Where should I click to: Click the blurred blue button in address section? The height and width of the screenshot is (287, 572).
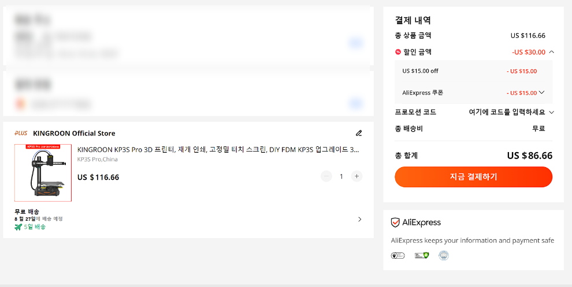click(x=355, y=43)
